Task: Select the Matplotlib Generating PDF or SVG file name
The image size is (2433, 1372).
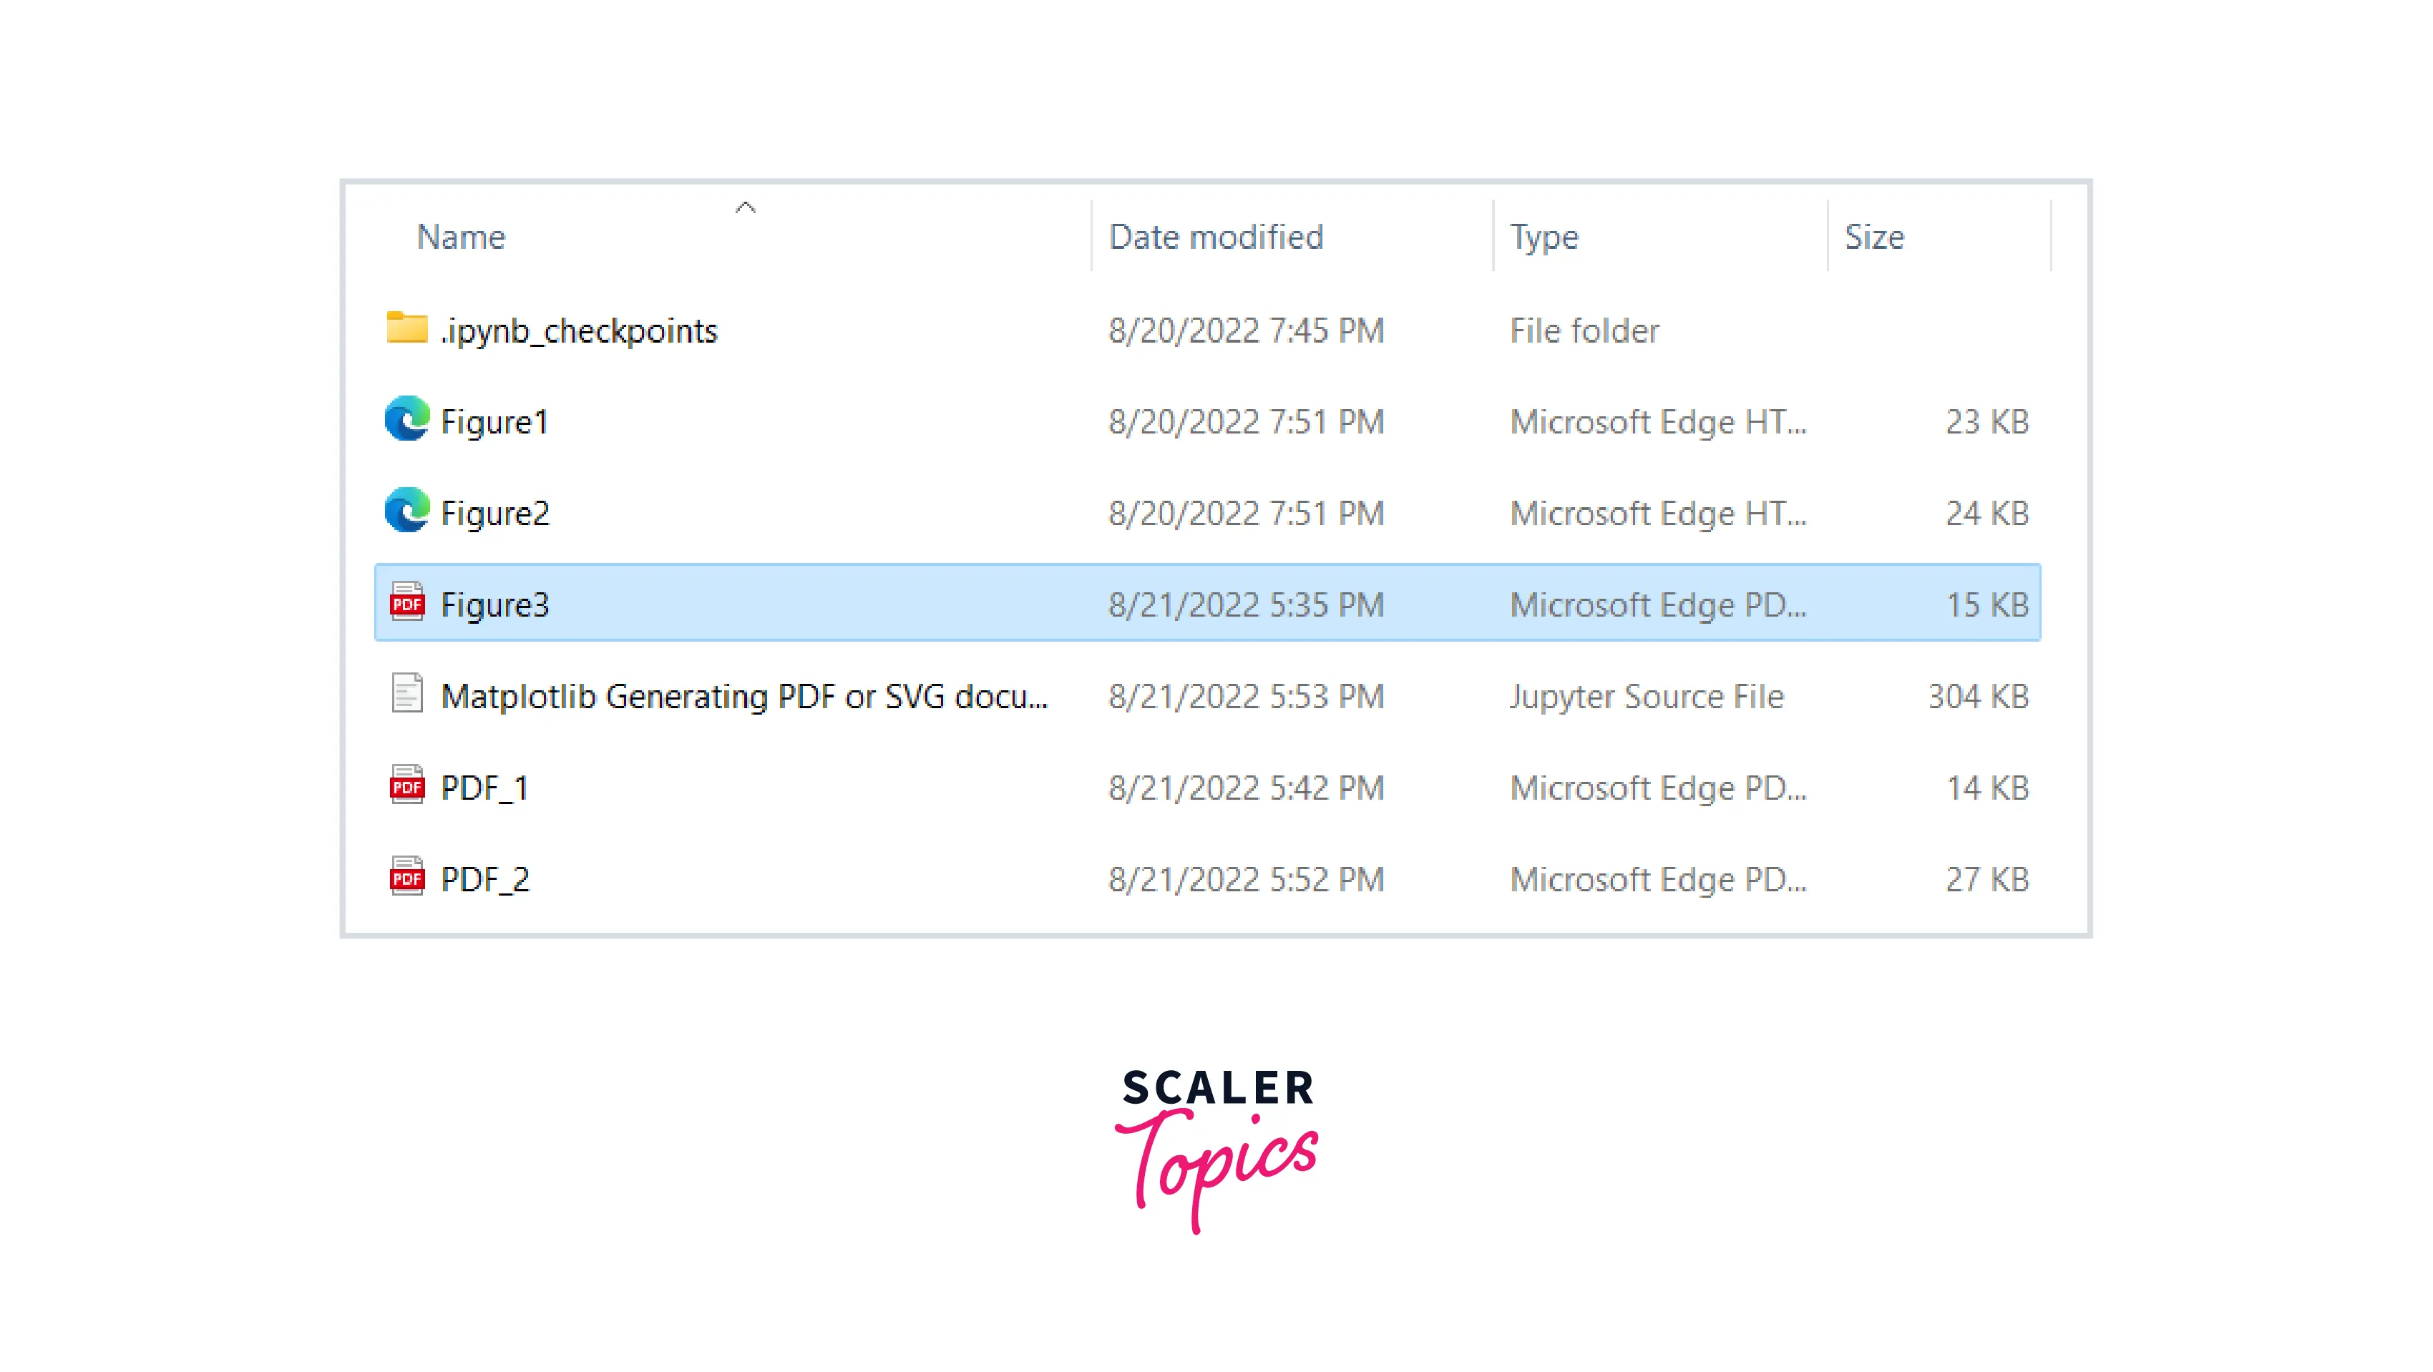Action: click(745, 697)
